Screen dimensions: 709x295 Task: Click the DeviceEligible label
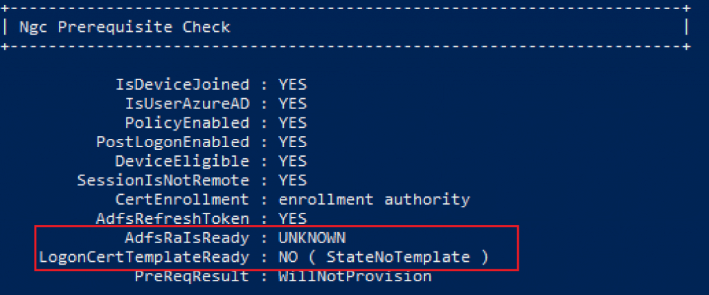(x=182, y=161)
